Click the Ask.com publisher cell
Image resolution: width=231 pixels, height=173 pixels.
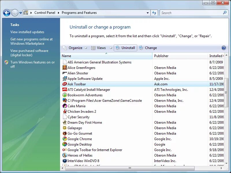click(x=161, y=84)
